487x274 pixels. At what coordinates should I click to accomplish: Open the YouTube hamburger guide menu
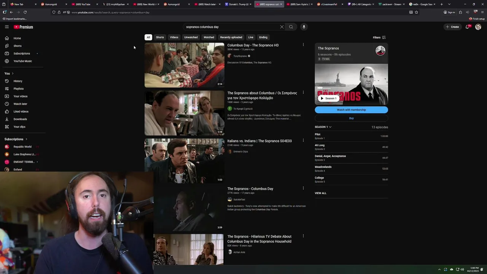coord(7,27)
